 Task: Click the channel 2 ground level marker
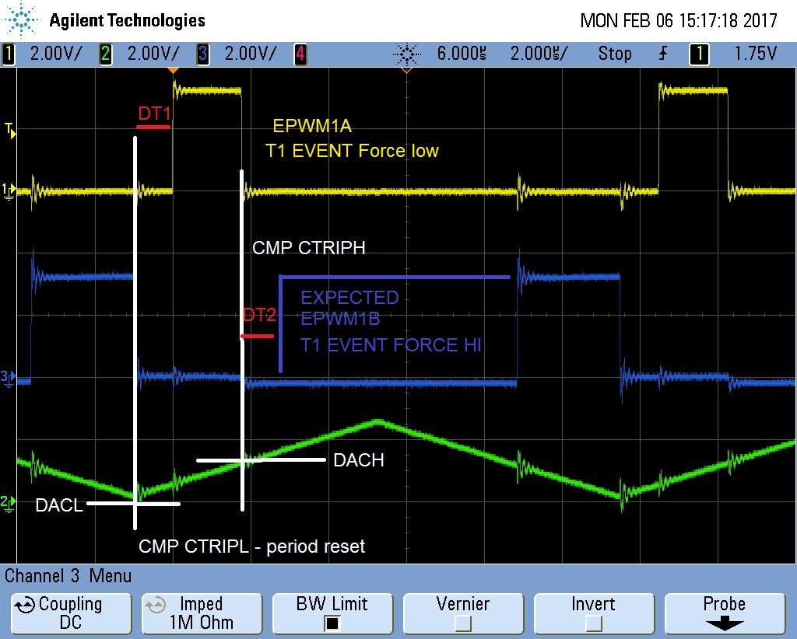coord(8,504)
